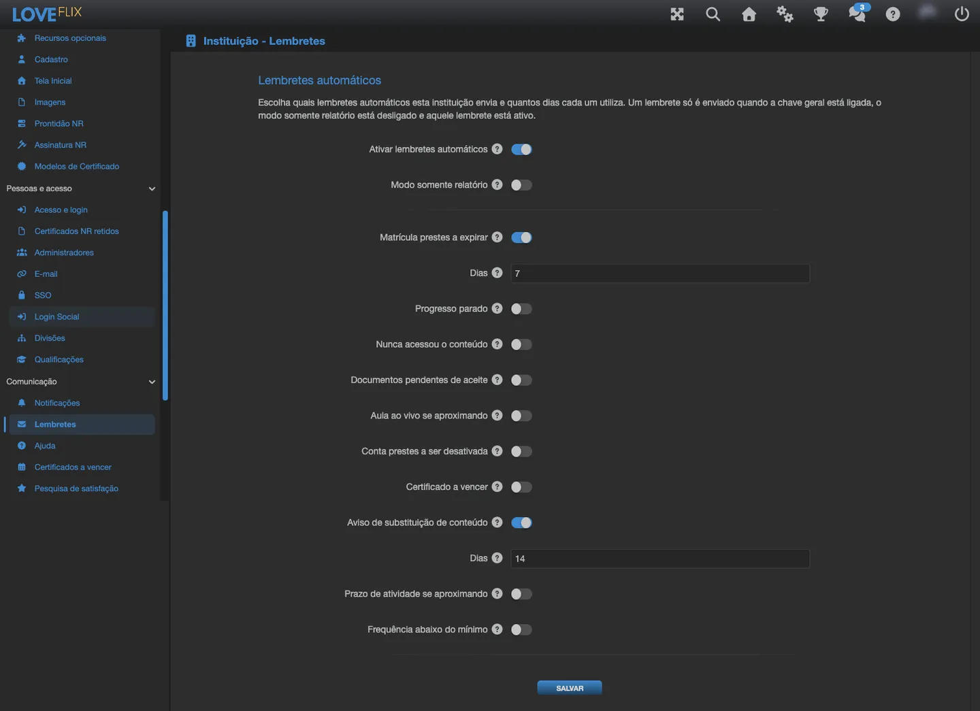This screenshot has height=711, width=980.
Task: Click help icon next to Modo somente relatório
Action: (497, 184)
